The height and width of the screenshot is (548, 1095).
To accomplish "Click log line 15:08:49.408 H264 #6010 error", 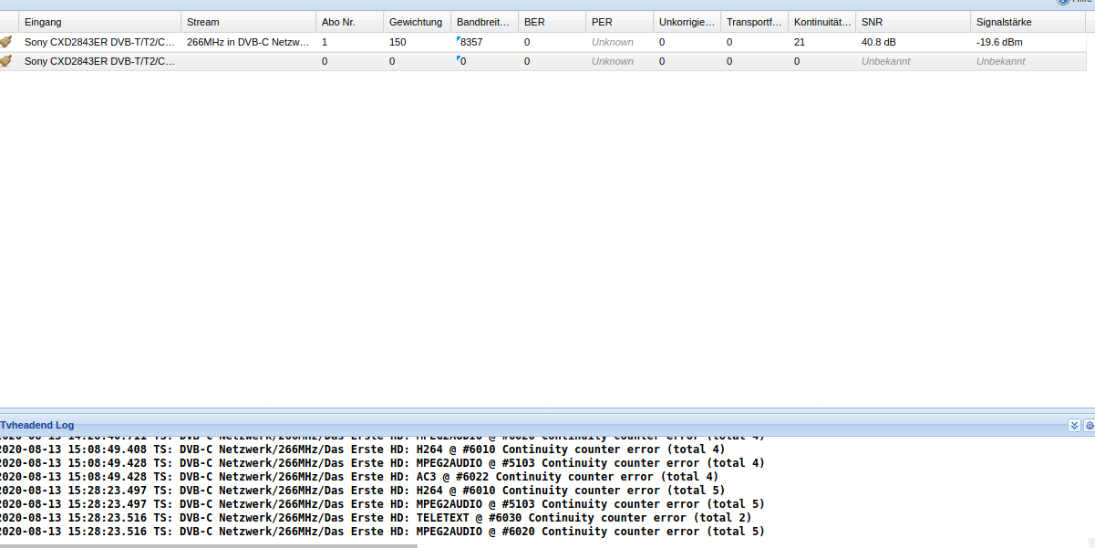I will click(362, 450).
